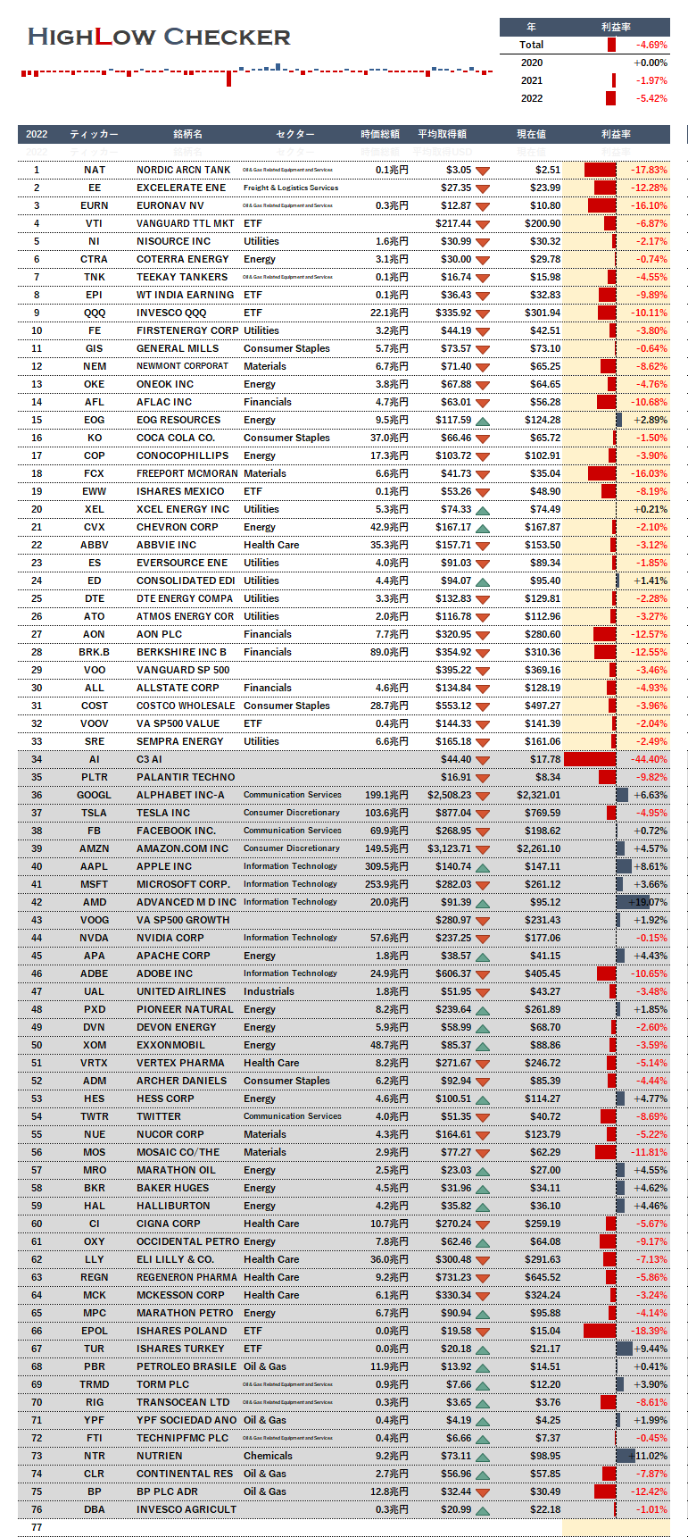Click the +0.00% return for 2020
The image size is (688, 1537).
[651, 63]
